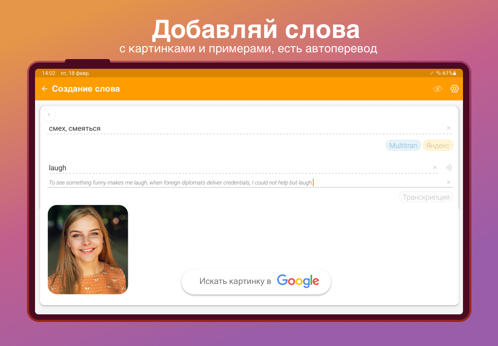Tap the number 1 circle badge

49,115
